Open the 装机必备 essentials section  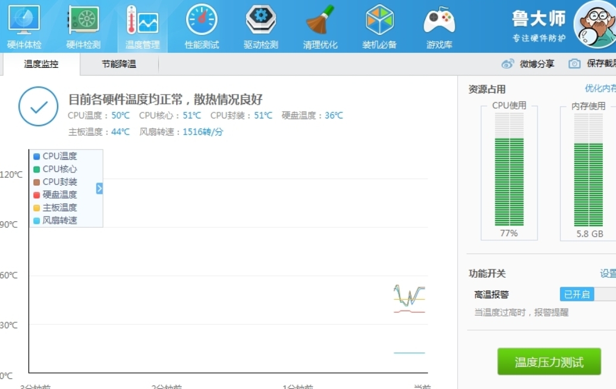pyautogui.click(x=379, y=24)
